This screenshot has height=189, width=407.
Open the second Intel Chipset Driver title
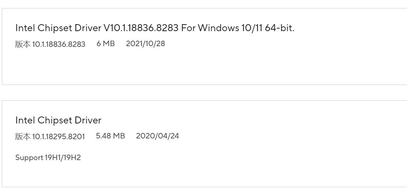[58, 120]
